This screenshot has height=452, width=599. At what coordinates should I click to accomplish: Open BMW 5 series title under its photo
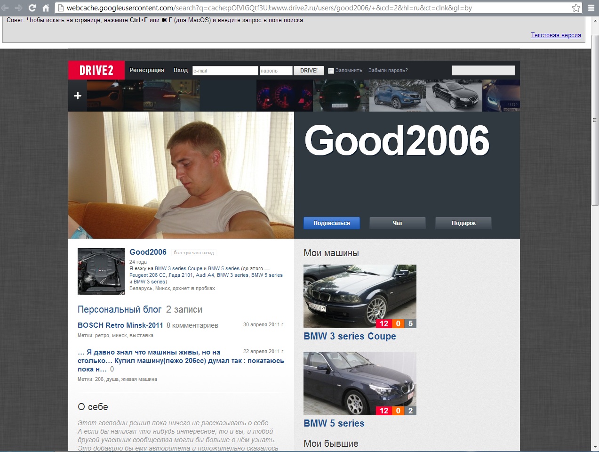pyautogui.click(x=334, y=423)
